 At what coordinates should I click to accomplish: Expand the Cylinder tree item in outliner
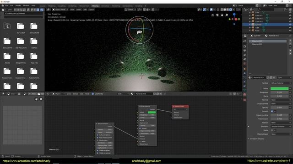[250, 25]
